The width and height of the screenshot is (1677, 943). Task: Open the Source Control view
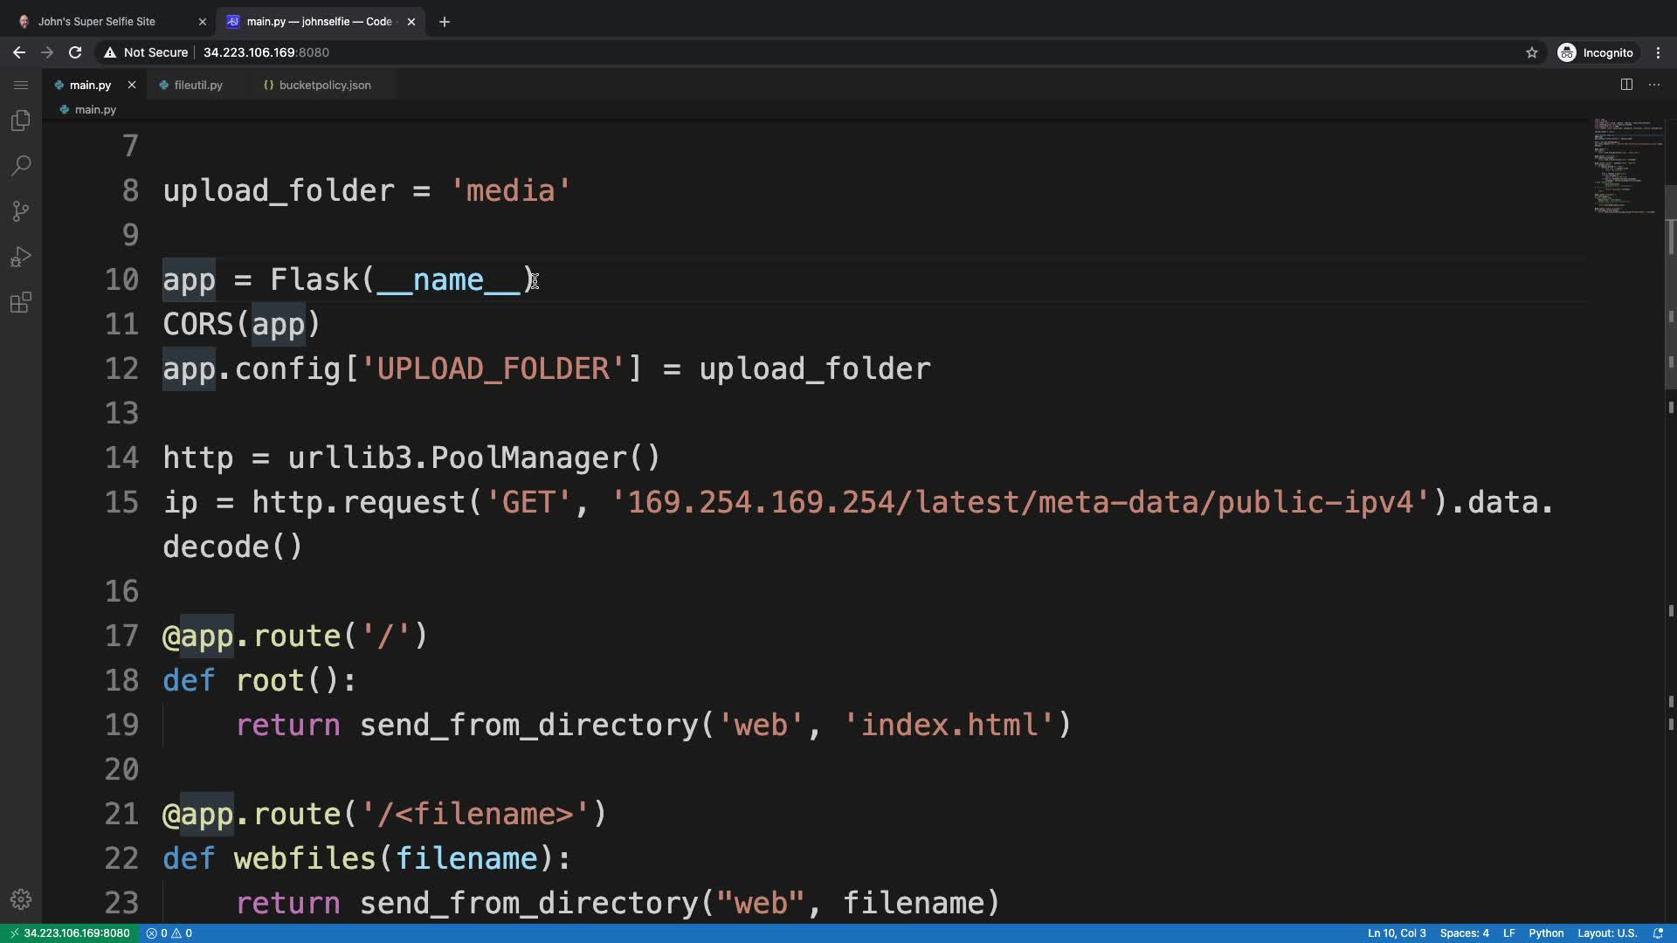(21, 211)
